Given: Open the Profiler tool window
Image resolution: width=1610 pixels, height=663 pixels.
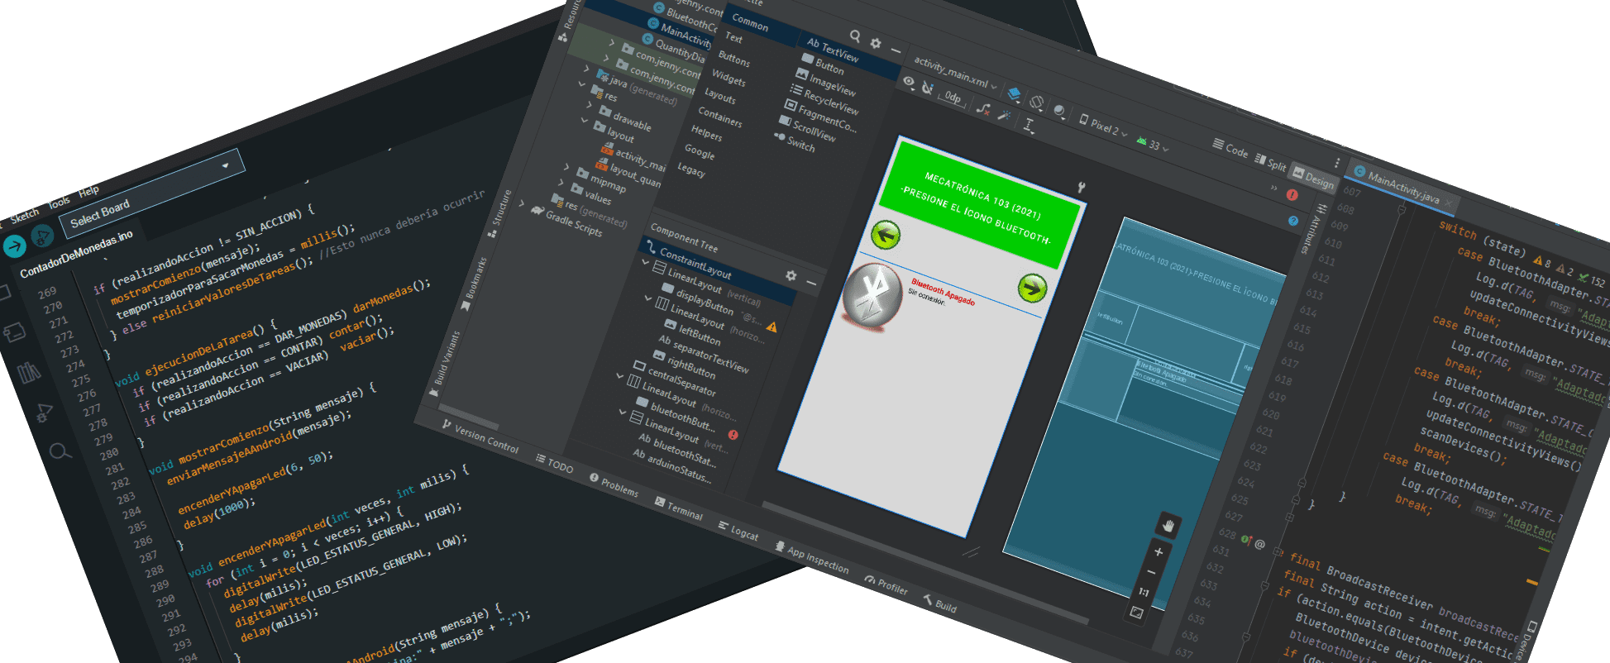Looking at the screenshot, I should click(886, 585).
